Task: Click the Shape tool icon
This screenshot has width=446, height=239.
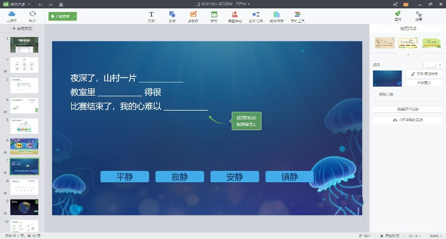Action: 172,16
